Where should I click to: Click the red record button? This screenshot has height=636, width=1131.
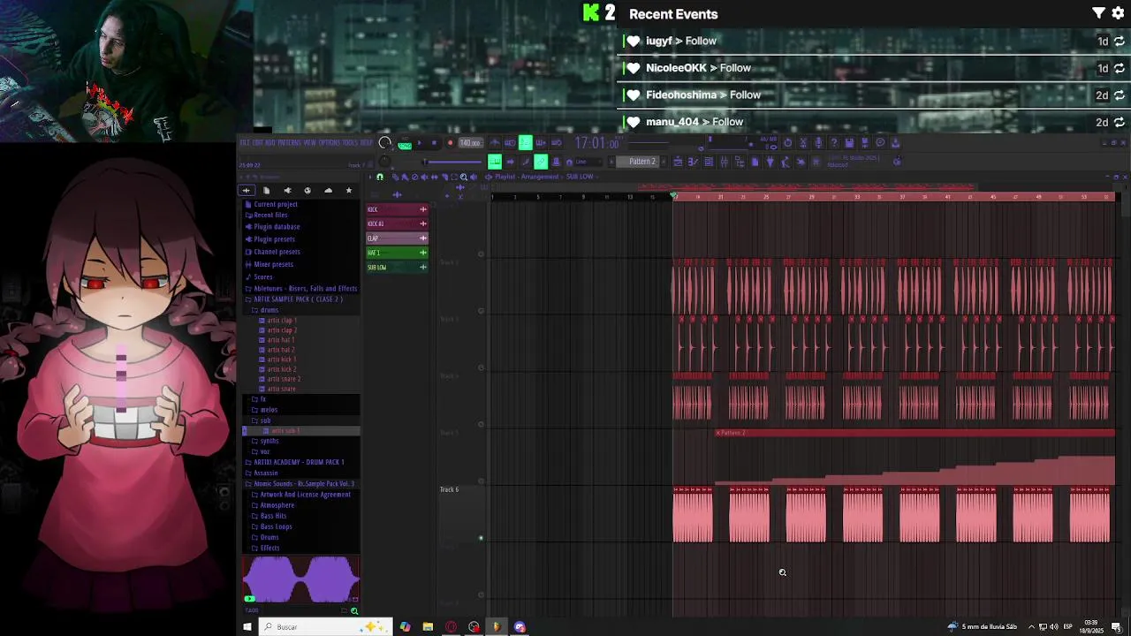[450, 143]
